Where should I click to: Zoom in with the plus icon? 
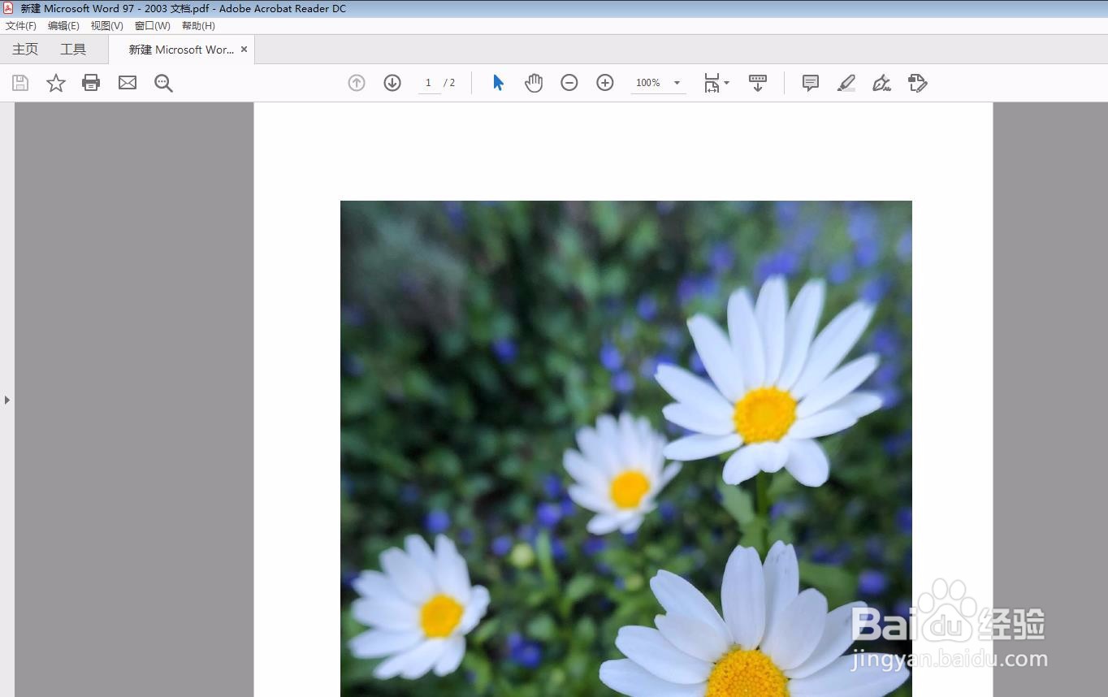tap(605, 83)
